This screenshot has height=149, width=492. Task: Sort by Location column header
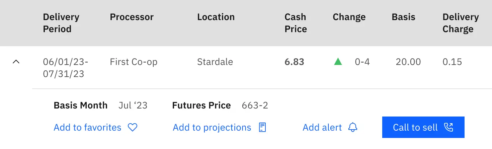216,17
